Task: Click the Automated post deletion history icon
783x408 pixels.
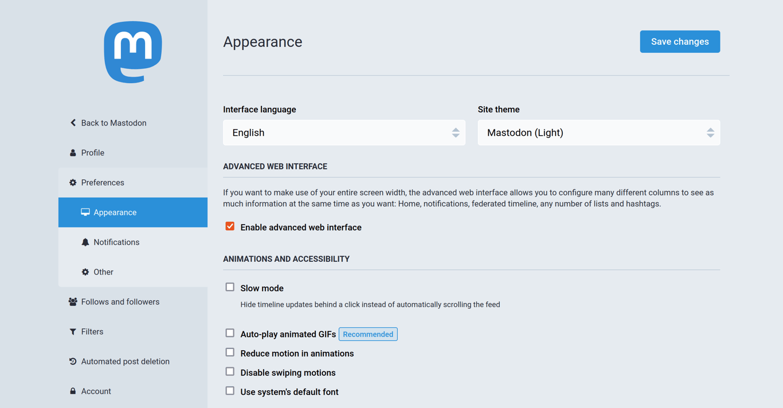Action: (x=73, y=362)
